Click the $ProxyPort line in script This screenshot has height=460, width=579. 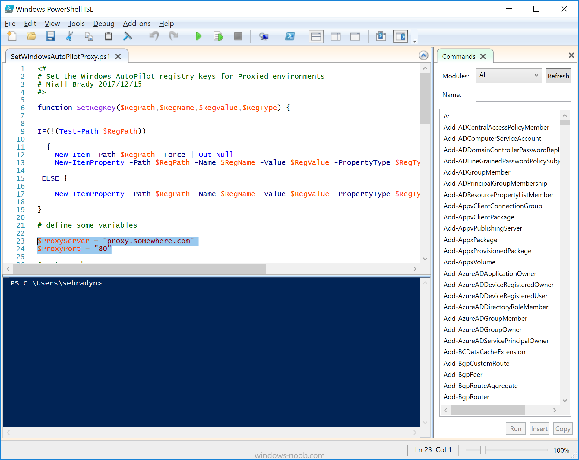74,249
